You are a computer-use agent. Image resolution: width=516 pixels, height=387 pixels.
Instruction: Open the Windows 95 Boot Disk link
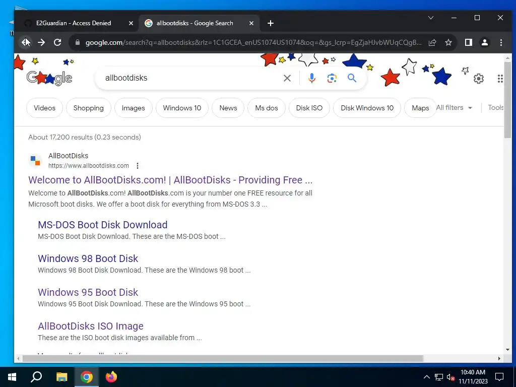point(88,292)
